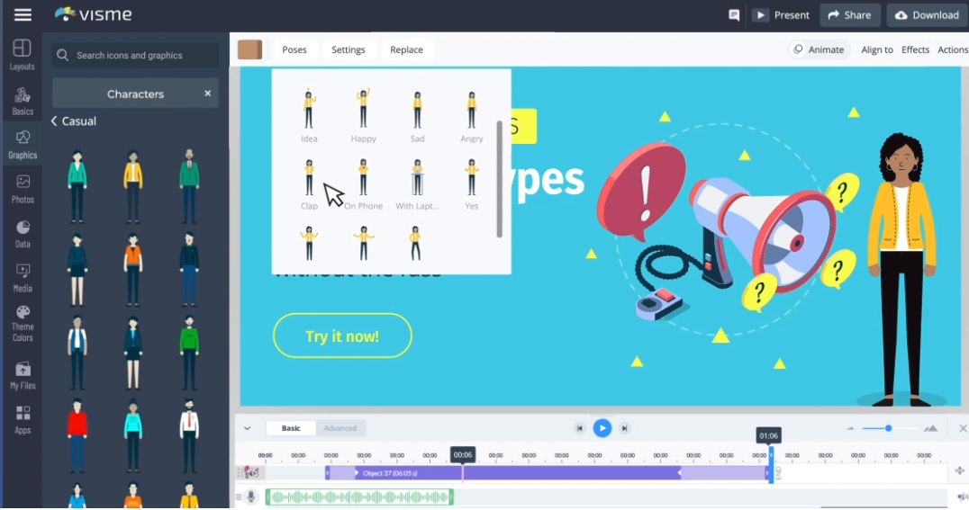Adjust the timeline zoom slider
Image resolution: width=969 pixels, height=510 pixels.
click(888, 428)
